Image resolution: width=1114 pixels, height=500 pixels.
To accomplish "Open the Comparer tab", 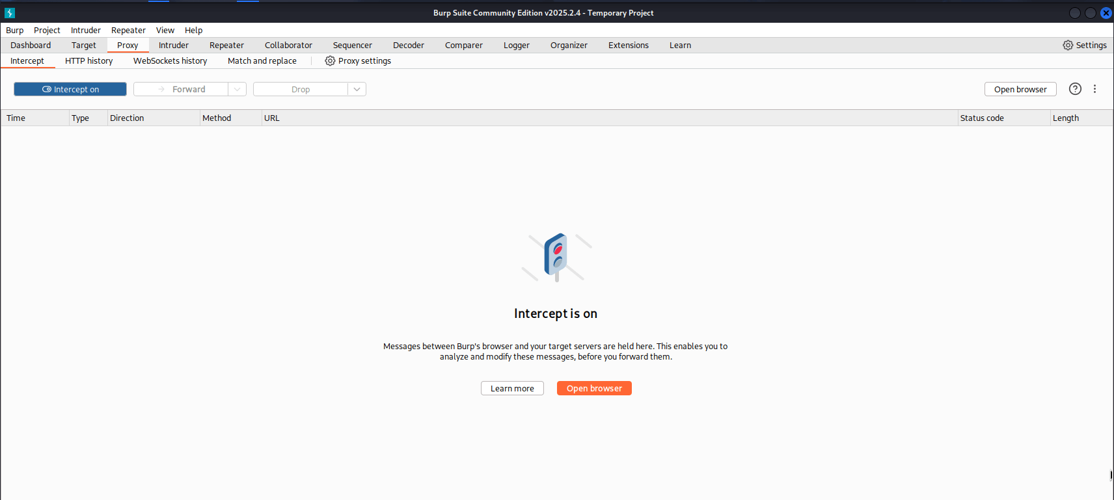I will tap(464, 46).
